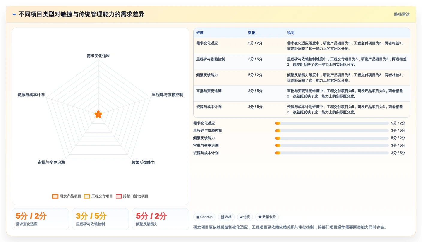This screenshot has height=242, width=422.
Task: Toggle the 研发产品项目 legend item
Action: [67, 196]
